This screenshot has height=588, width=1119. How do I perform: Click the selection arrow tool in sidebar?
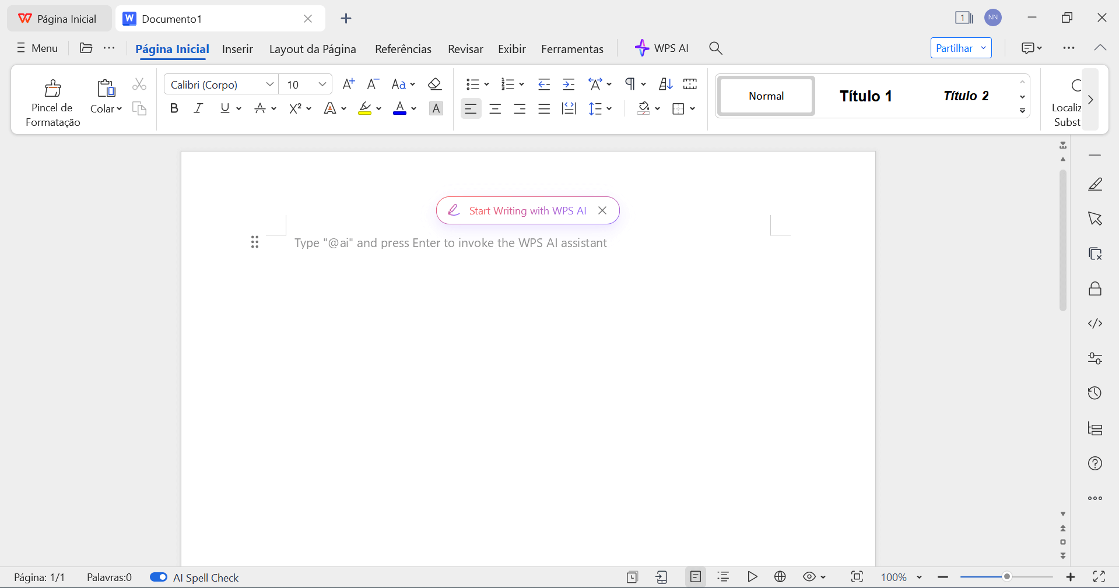tap(1095, 219)
